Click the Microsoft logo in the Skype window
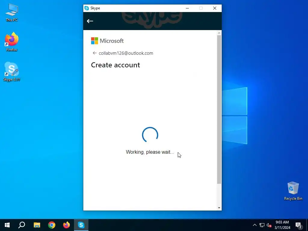308x231 pixels. pos(107,41)
